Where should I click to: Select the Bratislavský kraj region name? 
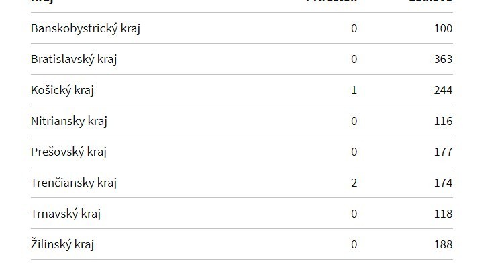click(x=74, y=59)
